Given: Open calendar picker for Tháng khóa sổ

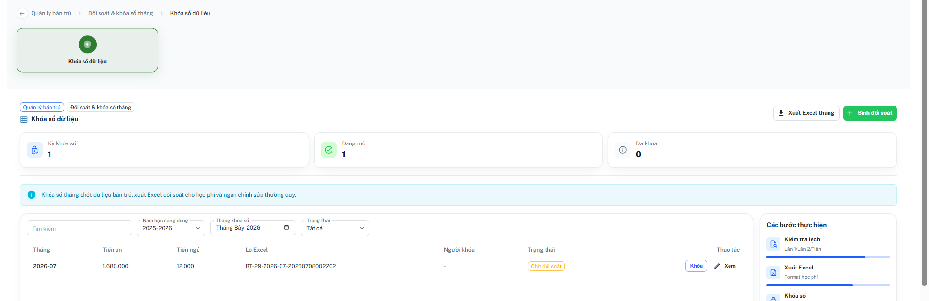Looking at the screenshot, I should 286,228.
